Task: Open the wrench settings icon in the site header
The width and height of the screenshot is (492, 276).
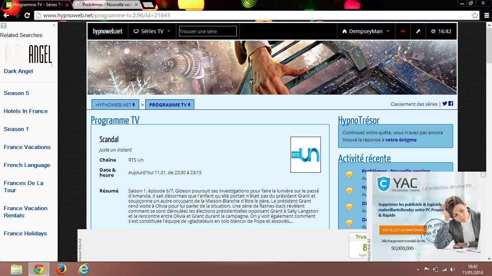Action: coord(418,31)
